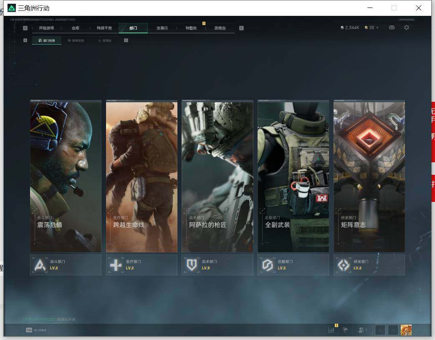This screenshot has height=340, width=435.
Task: Click the 后勤部门 LV.2 level panel
Action: (x=293, y=265)
